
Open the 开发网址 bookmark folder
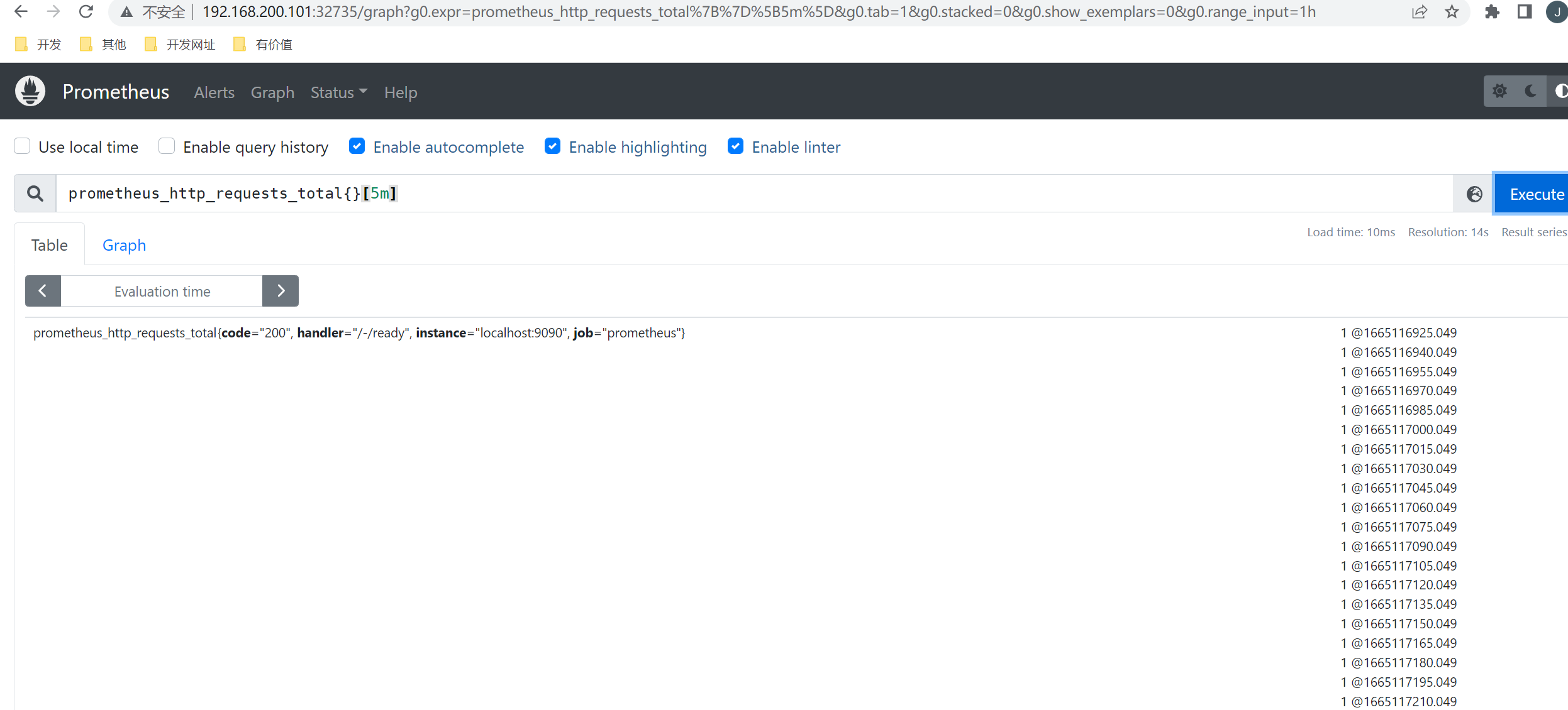(180, 45)
